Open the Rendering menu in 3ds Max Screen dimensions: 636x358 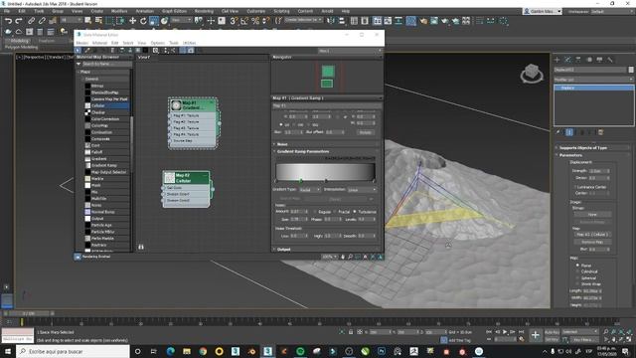(204, 11)
